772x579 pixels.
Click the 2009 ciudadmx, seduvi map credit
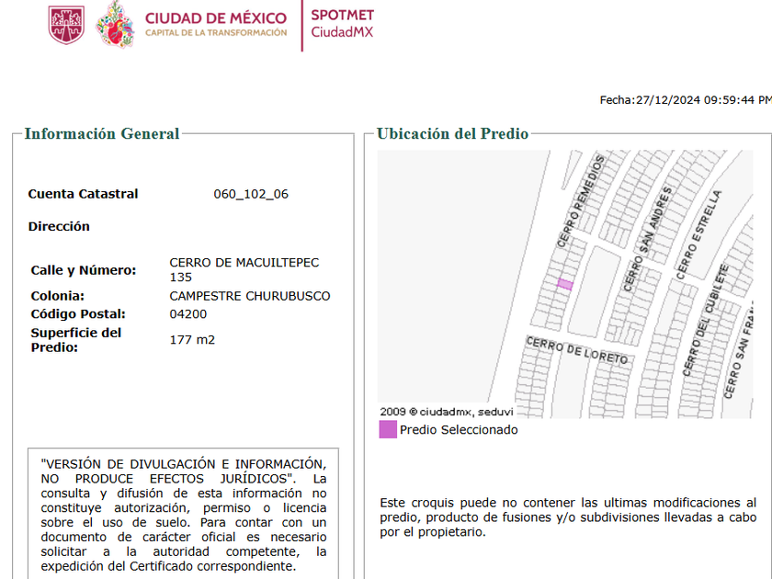point(446,412)
